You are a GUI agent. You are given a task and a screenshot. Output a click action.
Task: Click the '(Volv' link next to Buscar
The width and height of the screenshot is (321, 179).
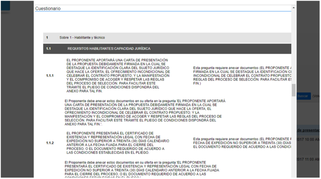[x=316, y=96]
